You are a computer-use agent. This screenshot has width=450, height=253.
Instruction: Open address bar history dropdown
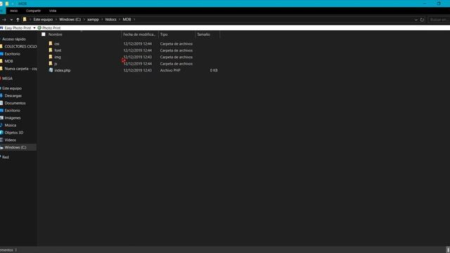click(416, 20)
